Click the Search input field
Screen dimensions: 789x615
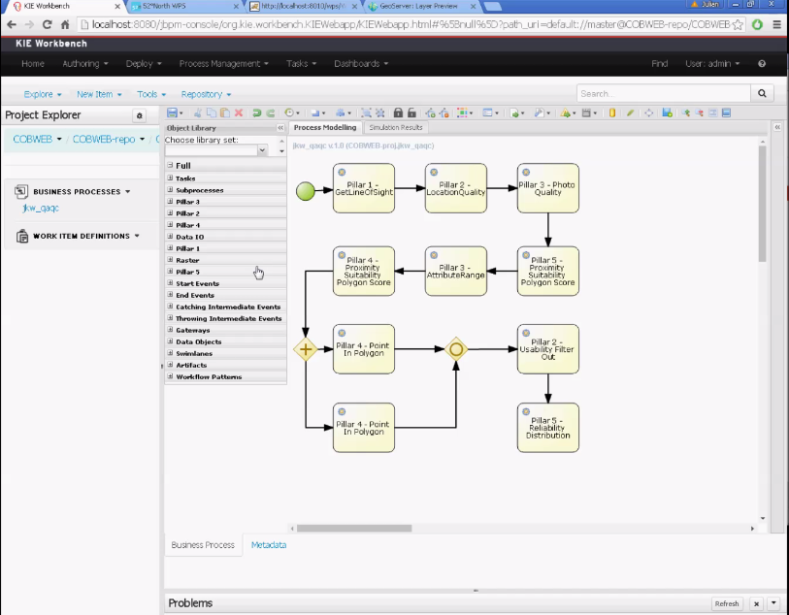pyautogui.click(x=664, y=93)
